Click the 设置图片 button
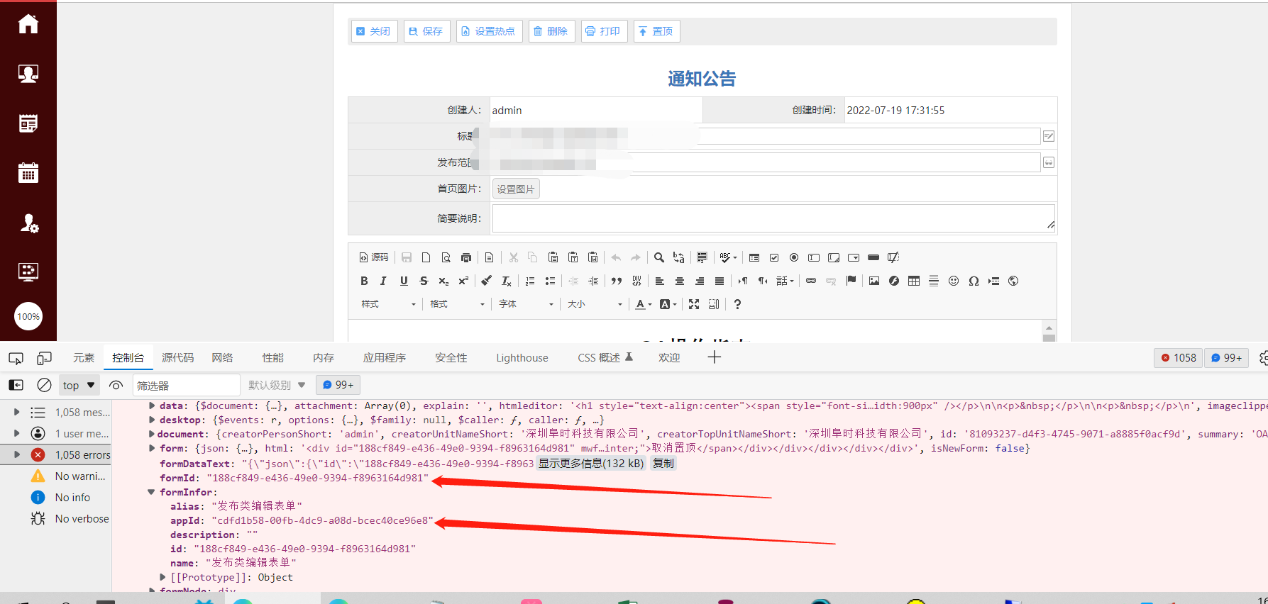This screenshot has height=604, width=1268. (x=516, y=189)
